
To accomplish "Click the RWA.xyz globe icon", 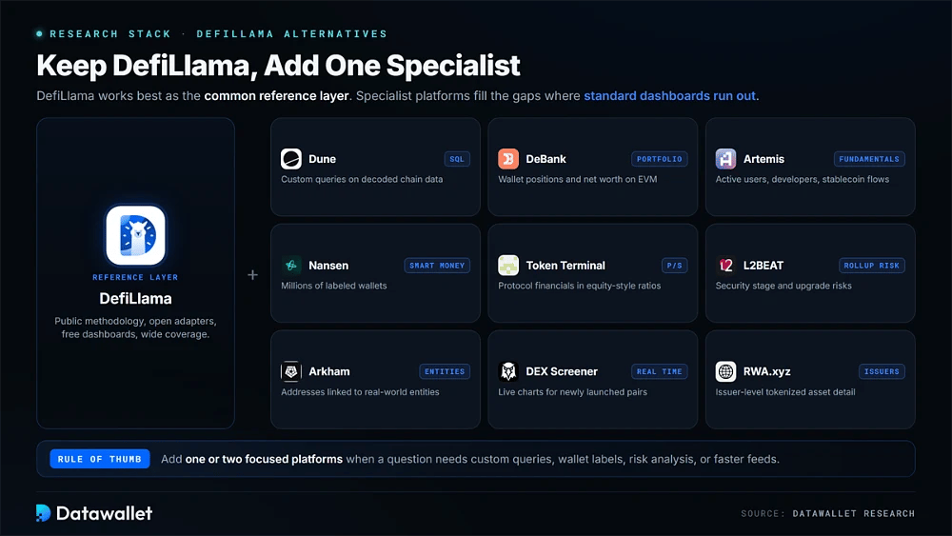I will pos(725,371).
